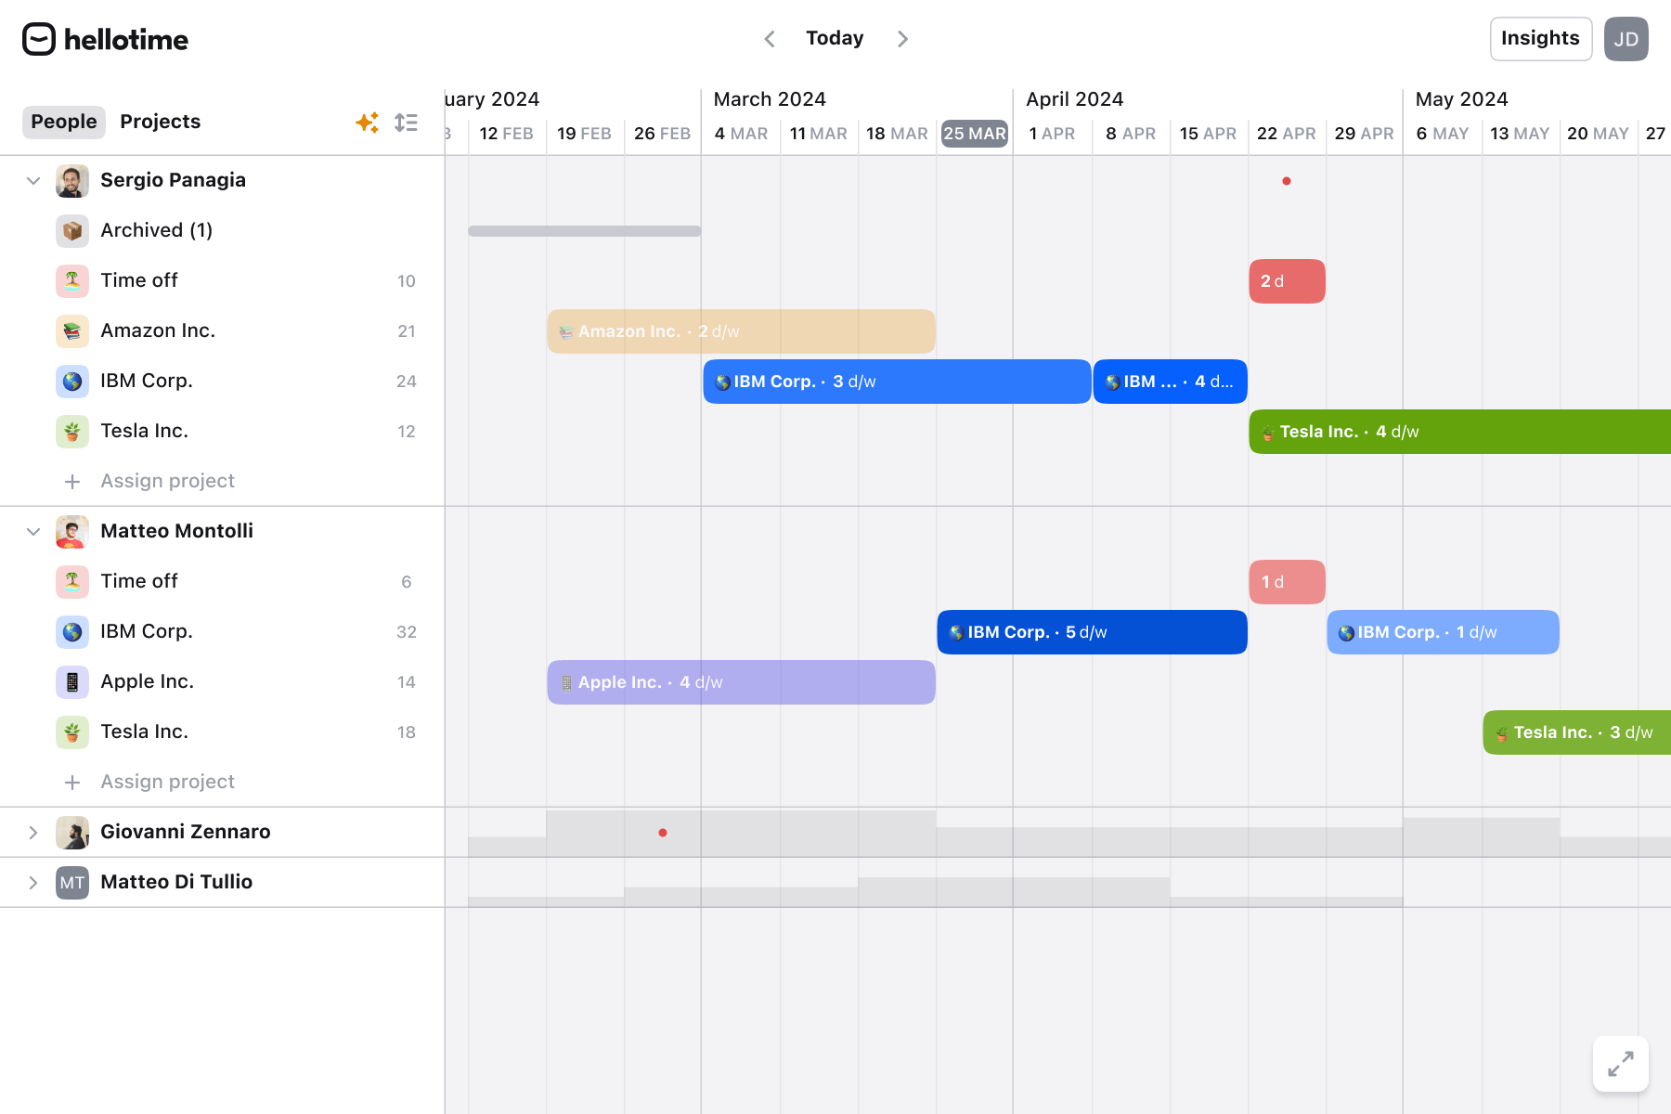Screen dimensions: 1671x1114
Task: Open Sergio's 2 d time off block
Action: (x=1287, y=281)
